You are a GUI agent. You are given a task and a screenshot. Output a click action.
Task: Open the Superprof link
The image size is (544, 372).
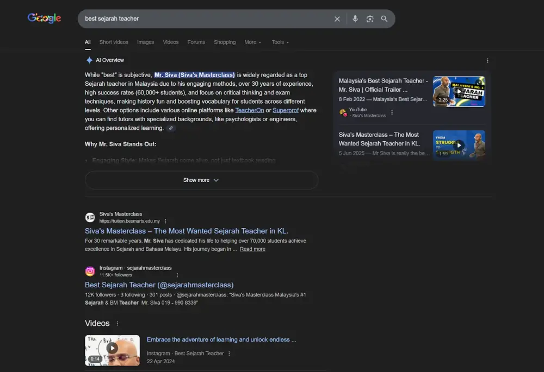tap(286, 110)
